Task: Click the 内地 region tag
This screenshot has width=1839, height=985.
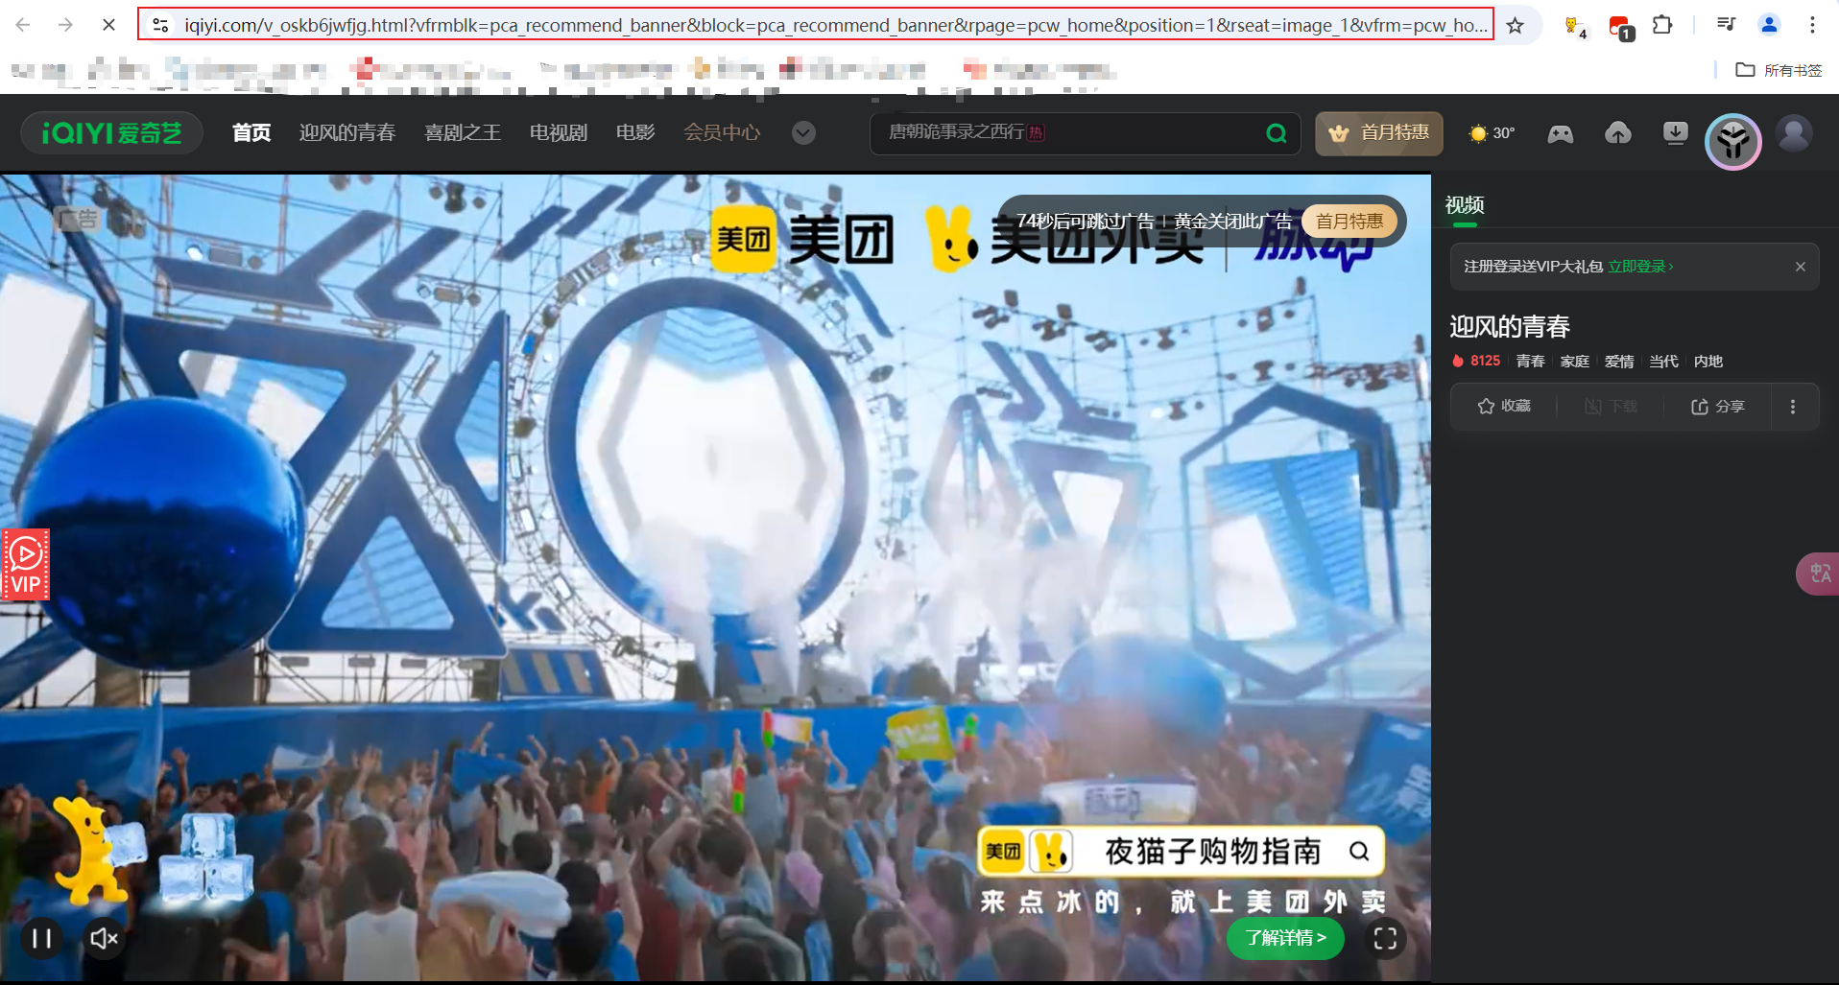Action: coord(1708,362)
